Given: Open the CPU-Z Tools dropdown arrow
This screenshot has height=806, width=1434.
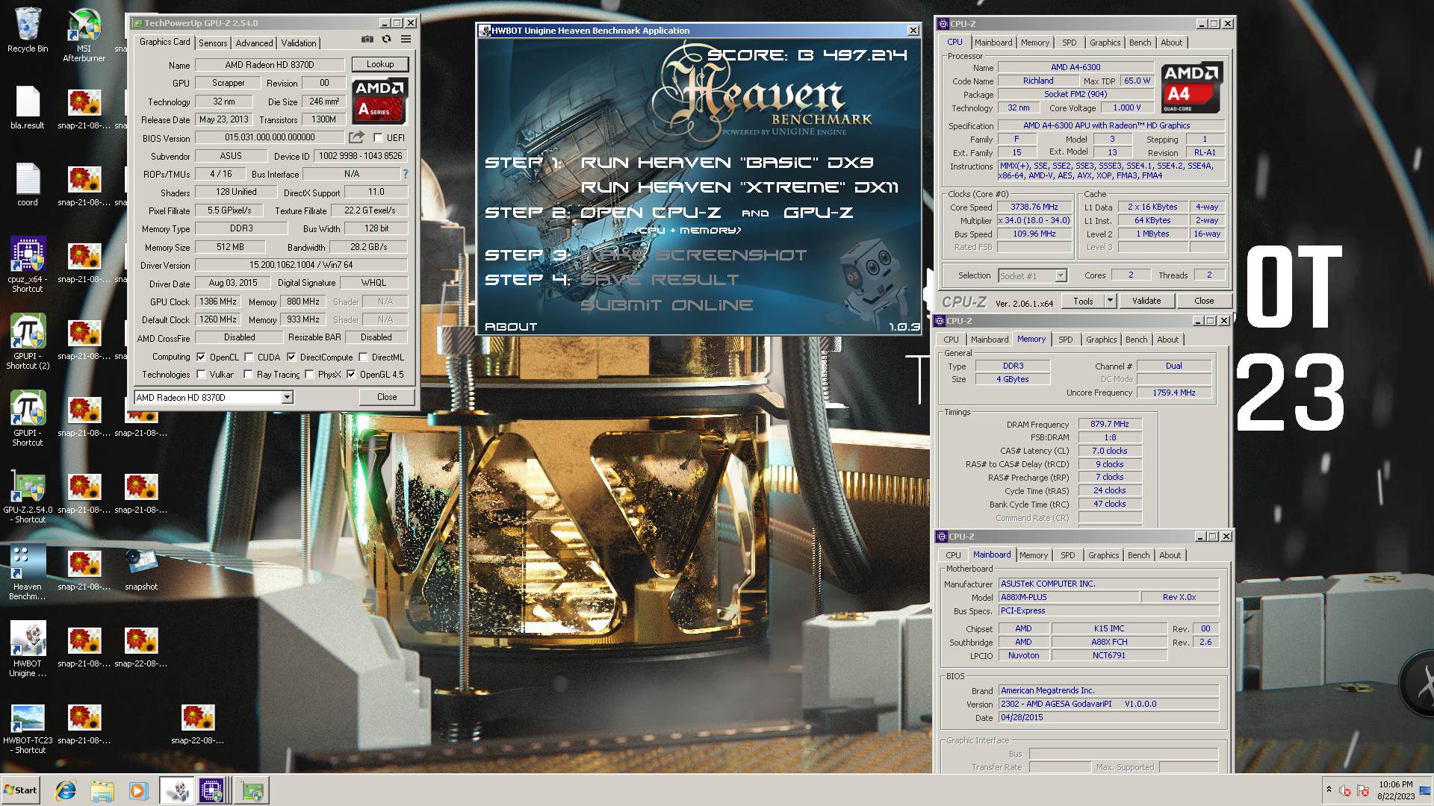Looking at the screenshot, I should 1111,301.
